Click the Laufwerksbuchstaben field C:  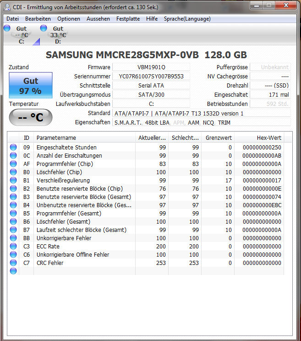151,104
